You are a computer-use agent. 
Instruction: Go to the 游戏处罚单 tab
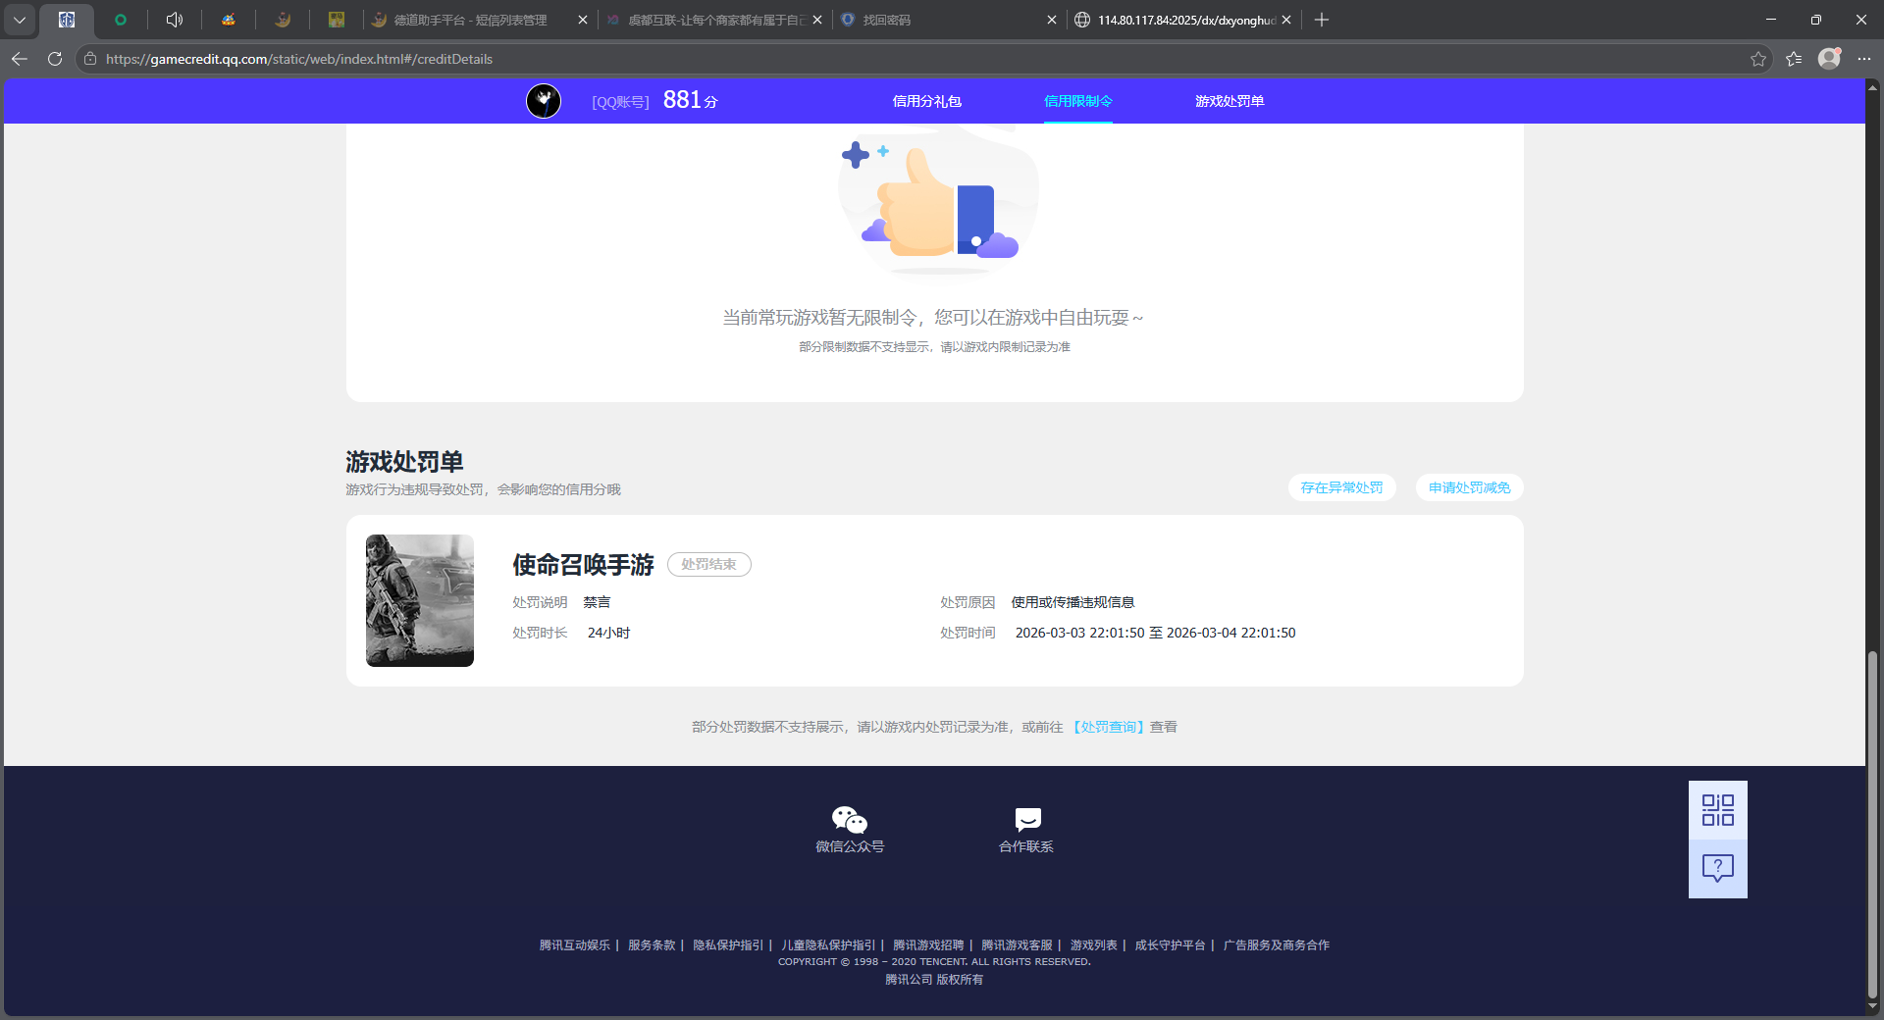tap(1230, 101)
